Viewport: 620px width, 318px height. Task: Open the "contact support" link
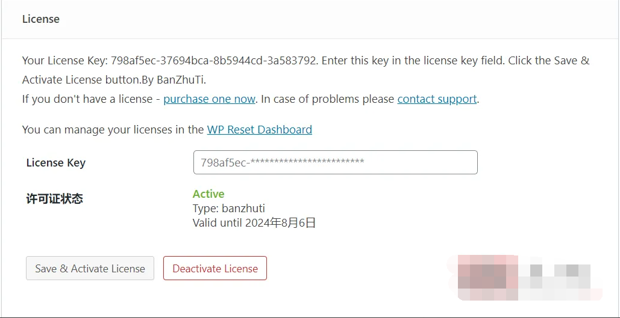click(437, 99)
